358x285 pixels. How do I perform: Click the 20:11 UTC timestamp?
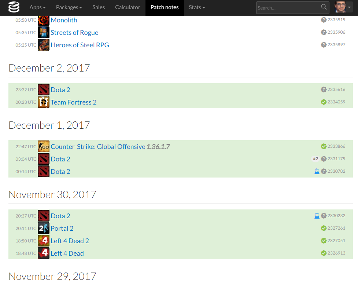[x=26, y=229]
